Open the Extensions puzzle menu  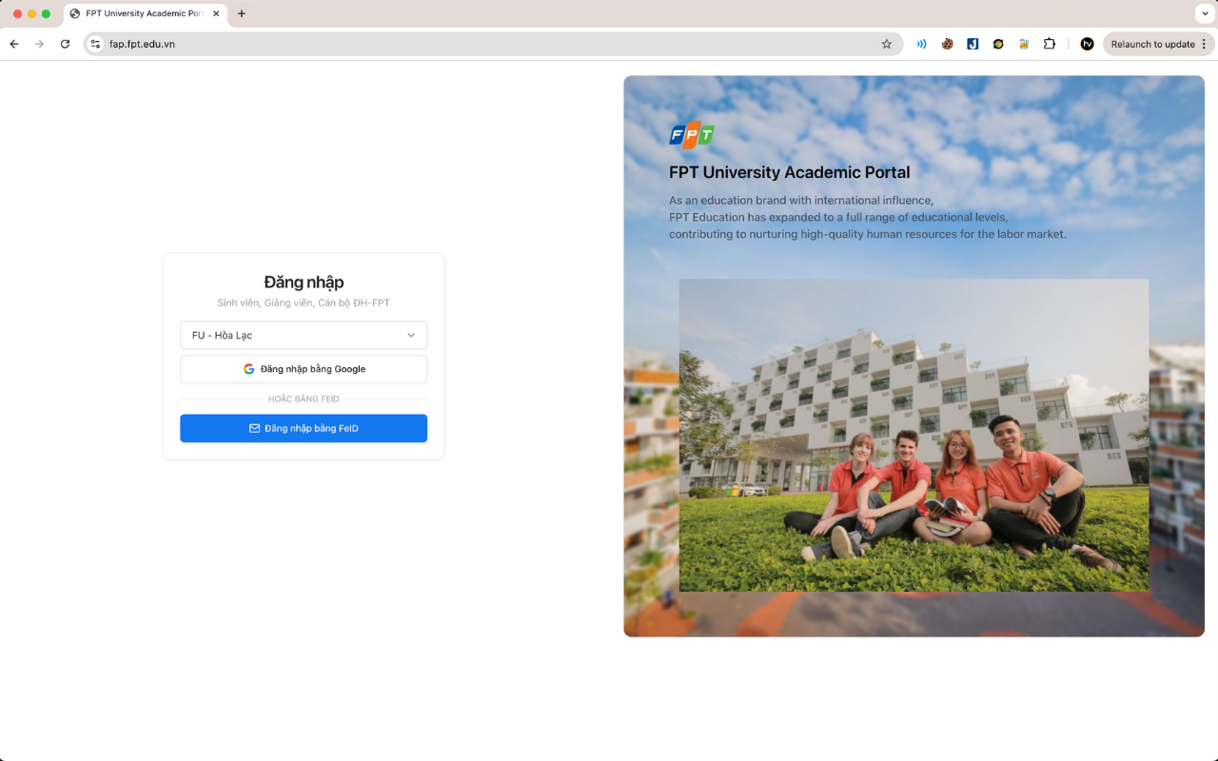[1050, 44]
